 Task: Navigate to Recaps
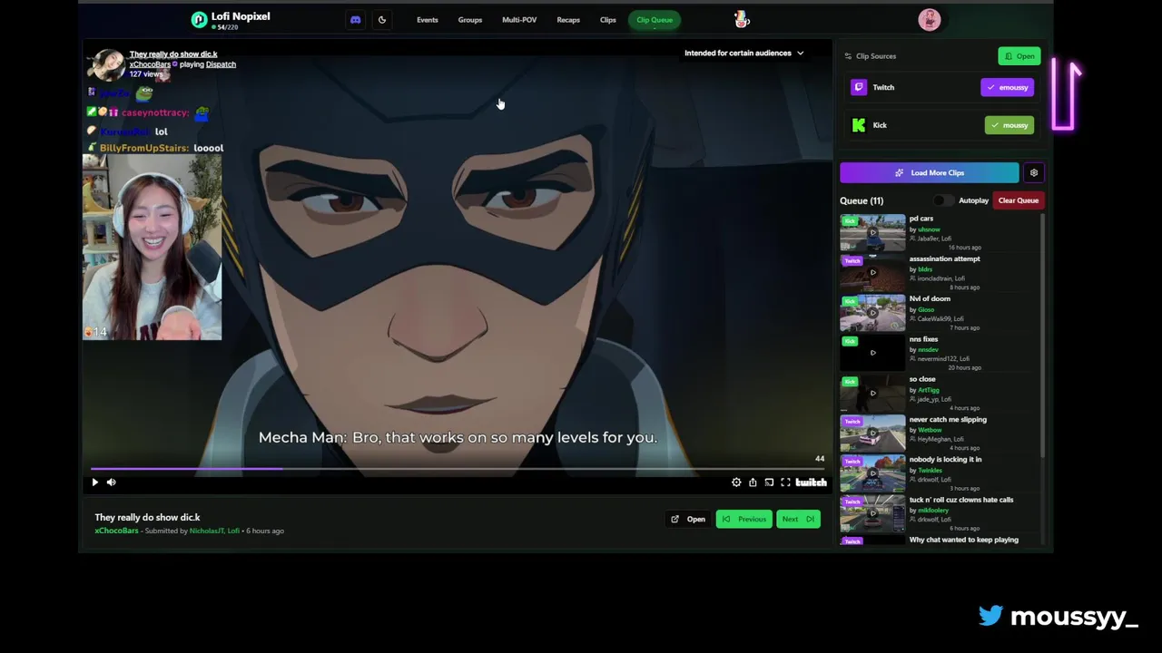coord(568,20)
